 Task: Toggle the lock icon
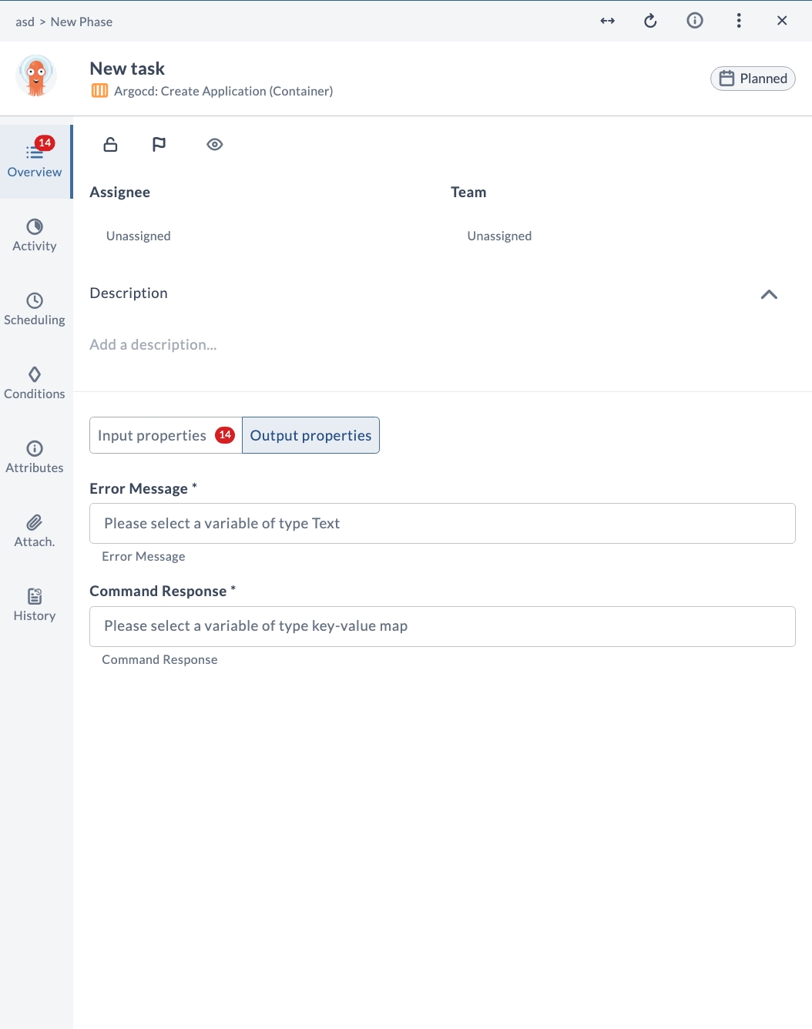111,144
